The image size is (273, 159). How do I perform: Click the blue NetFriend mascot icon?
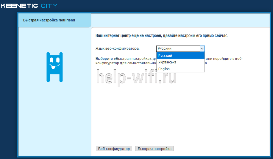(55, 67)
